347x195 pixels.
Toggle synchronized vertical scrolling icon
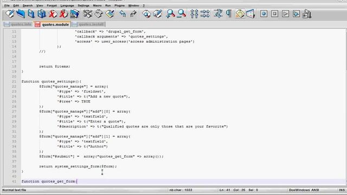coord(194,14)
